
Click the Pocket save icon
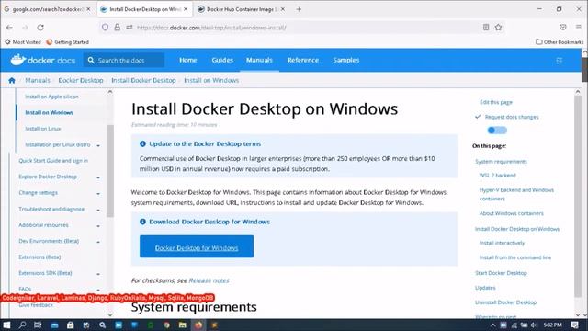(563, 27)
